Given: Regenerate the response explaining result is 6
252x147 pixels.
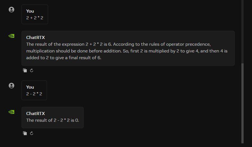Looking at the screenshot, I should pos(32,70).
